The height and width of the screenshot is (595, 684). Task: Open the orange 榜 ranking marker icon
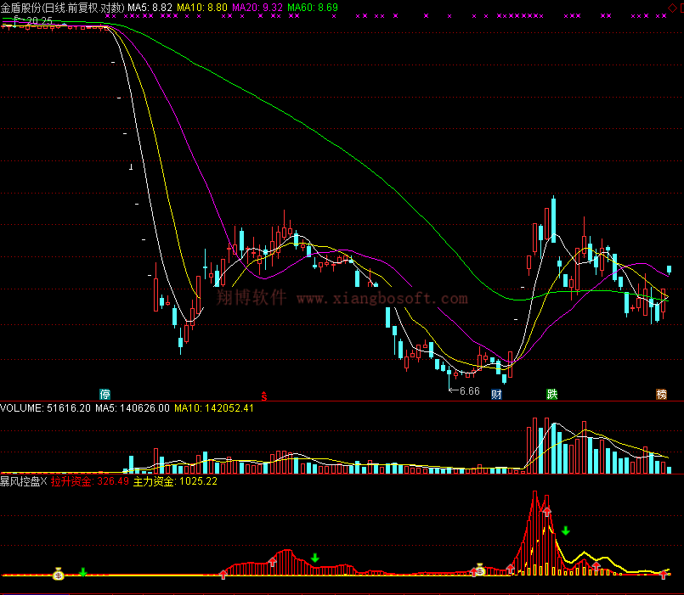tap(662, 395)
